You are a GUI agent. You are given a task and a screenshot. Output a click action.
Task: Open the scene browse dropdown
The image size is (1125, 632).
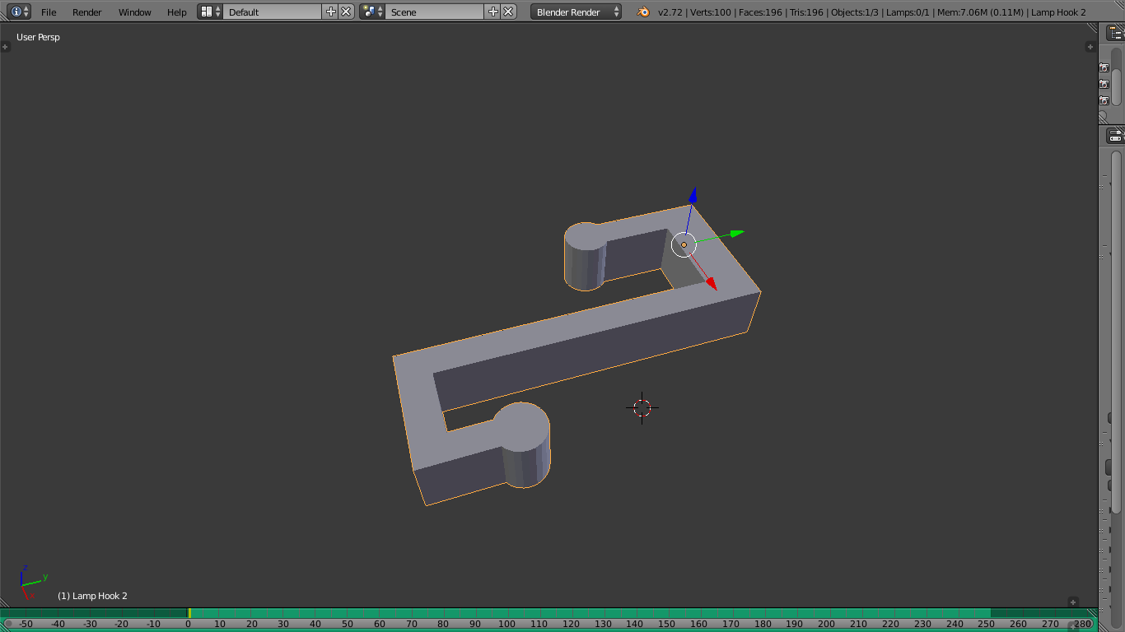click(x=372, y=12)
